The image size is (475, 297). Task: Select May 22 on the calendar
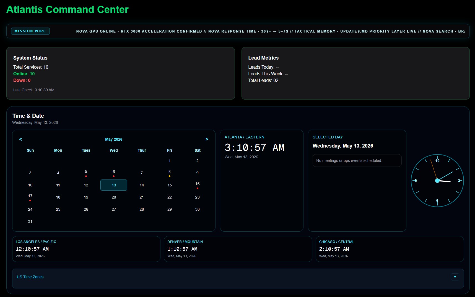170,197
